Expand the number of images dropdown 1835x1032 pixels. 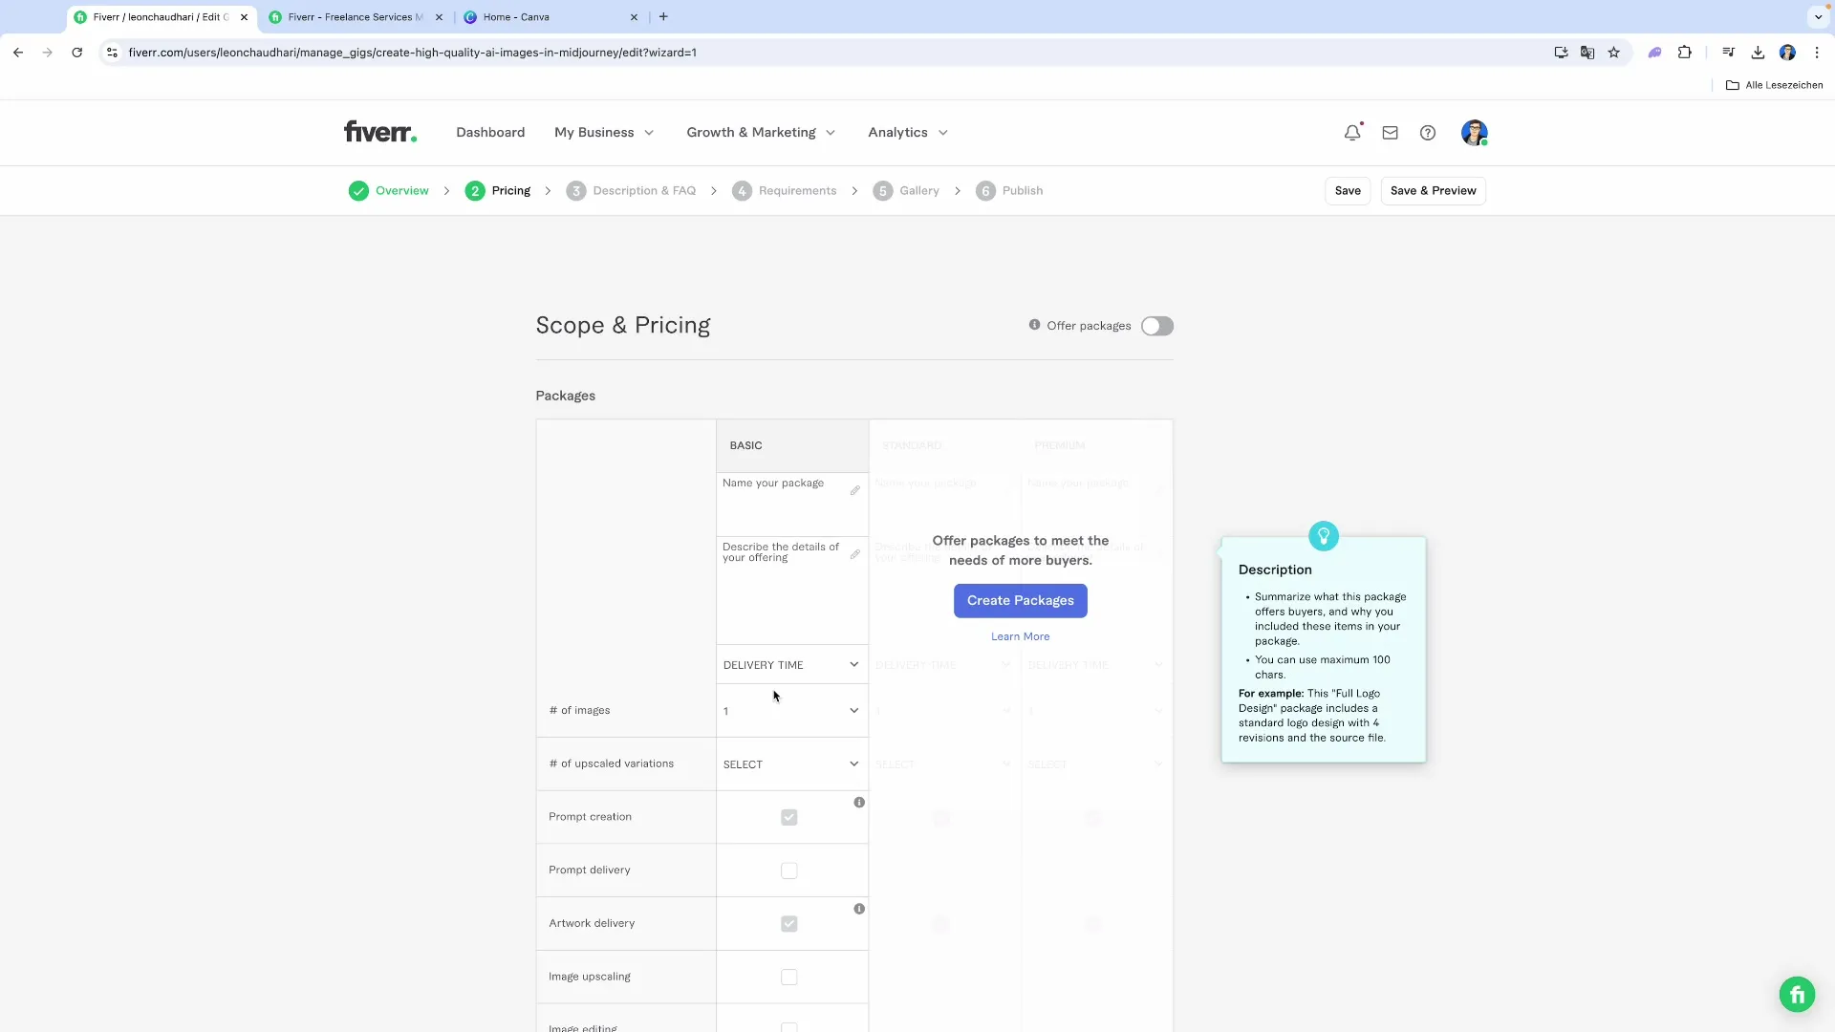click(x=791, y=710)
